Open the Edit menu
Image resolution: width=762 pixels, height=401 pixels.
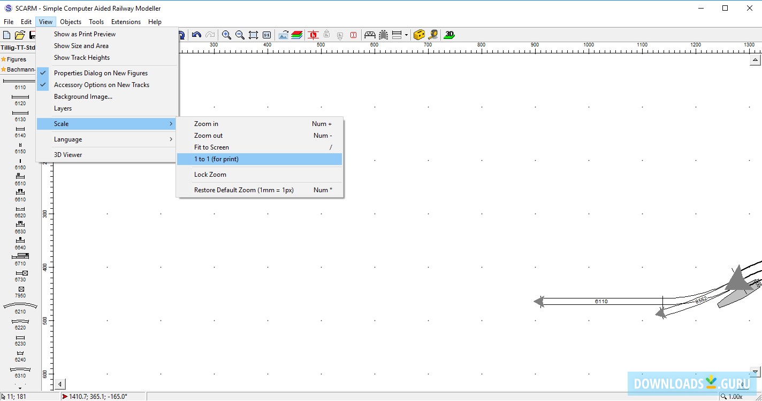point(26,22)
